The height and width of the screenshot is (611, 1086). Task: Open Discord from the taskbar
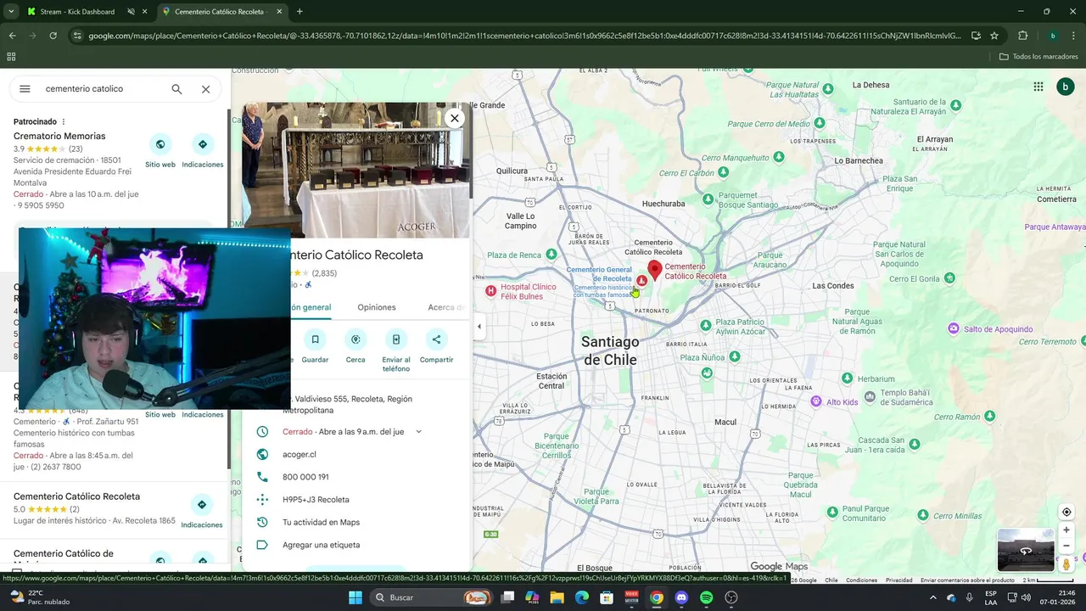click(681, 597)
